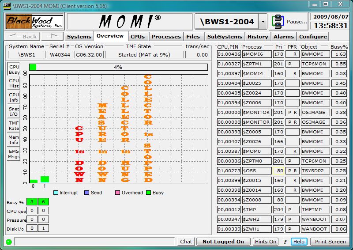Open the History tab

(x=258, y=37)
